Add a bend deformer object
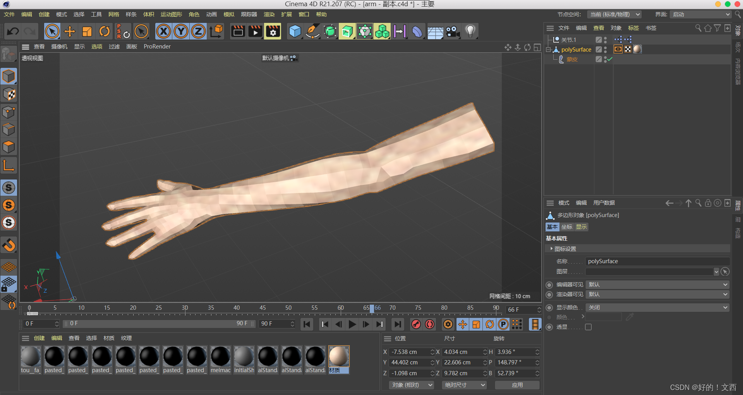743x395 pixels. 417,31
